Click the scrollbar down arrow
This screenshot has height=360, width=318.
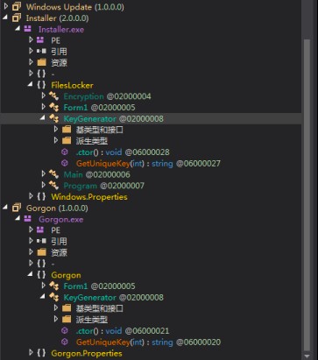307,356
